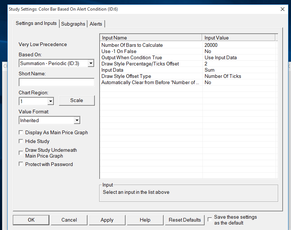Toggle the Hide Study checkbox
Image resolution: width=291 pixels, height=230 pixels.
(x=21, y=141)
